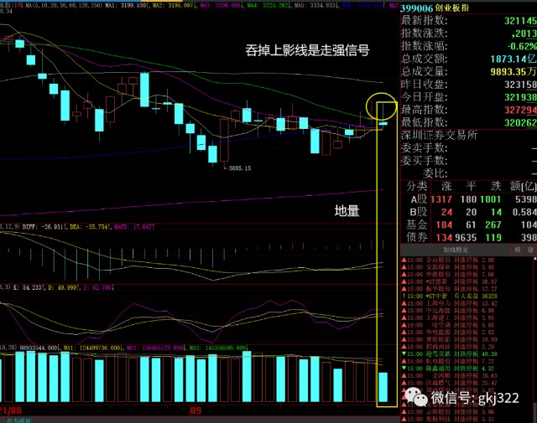Screen dimensions: 537x423
Task: Open the 隆鑫通用 封跌停板 alert row
Action: click(x=448, y=369)
